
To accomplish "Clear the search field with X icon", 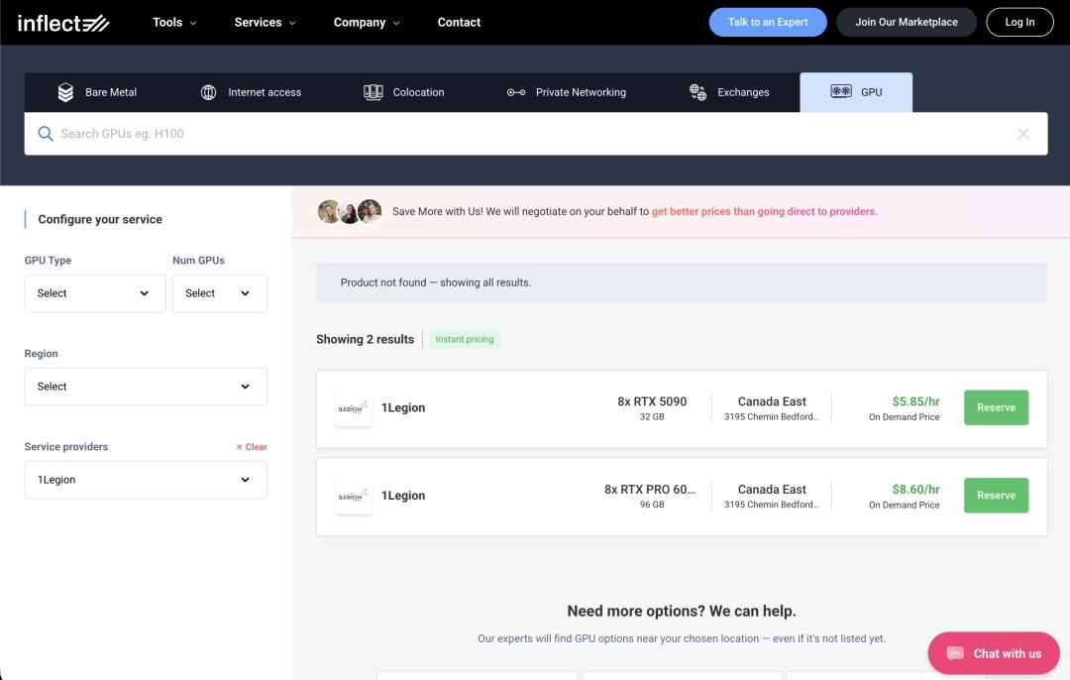I will click(x=1023, y=134).
